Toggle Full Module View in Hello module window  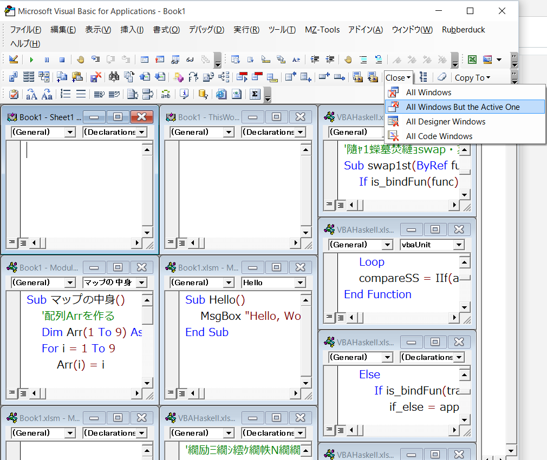coord(182,393)
